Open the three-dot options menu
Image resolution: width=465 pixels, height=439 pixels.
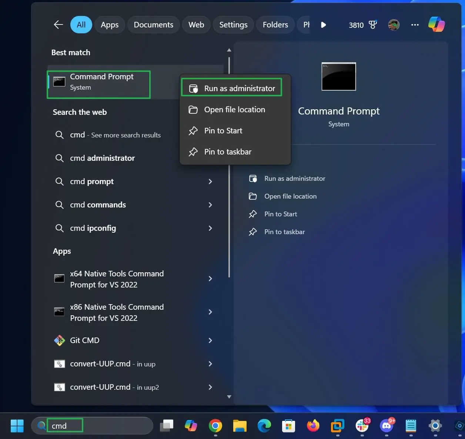pyautogui.click(x=415, y=25)
